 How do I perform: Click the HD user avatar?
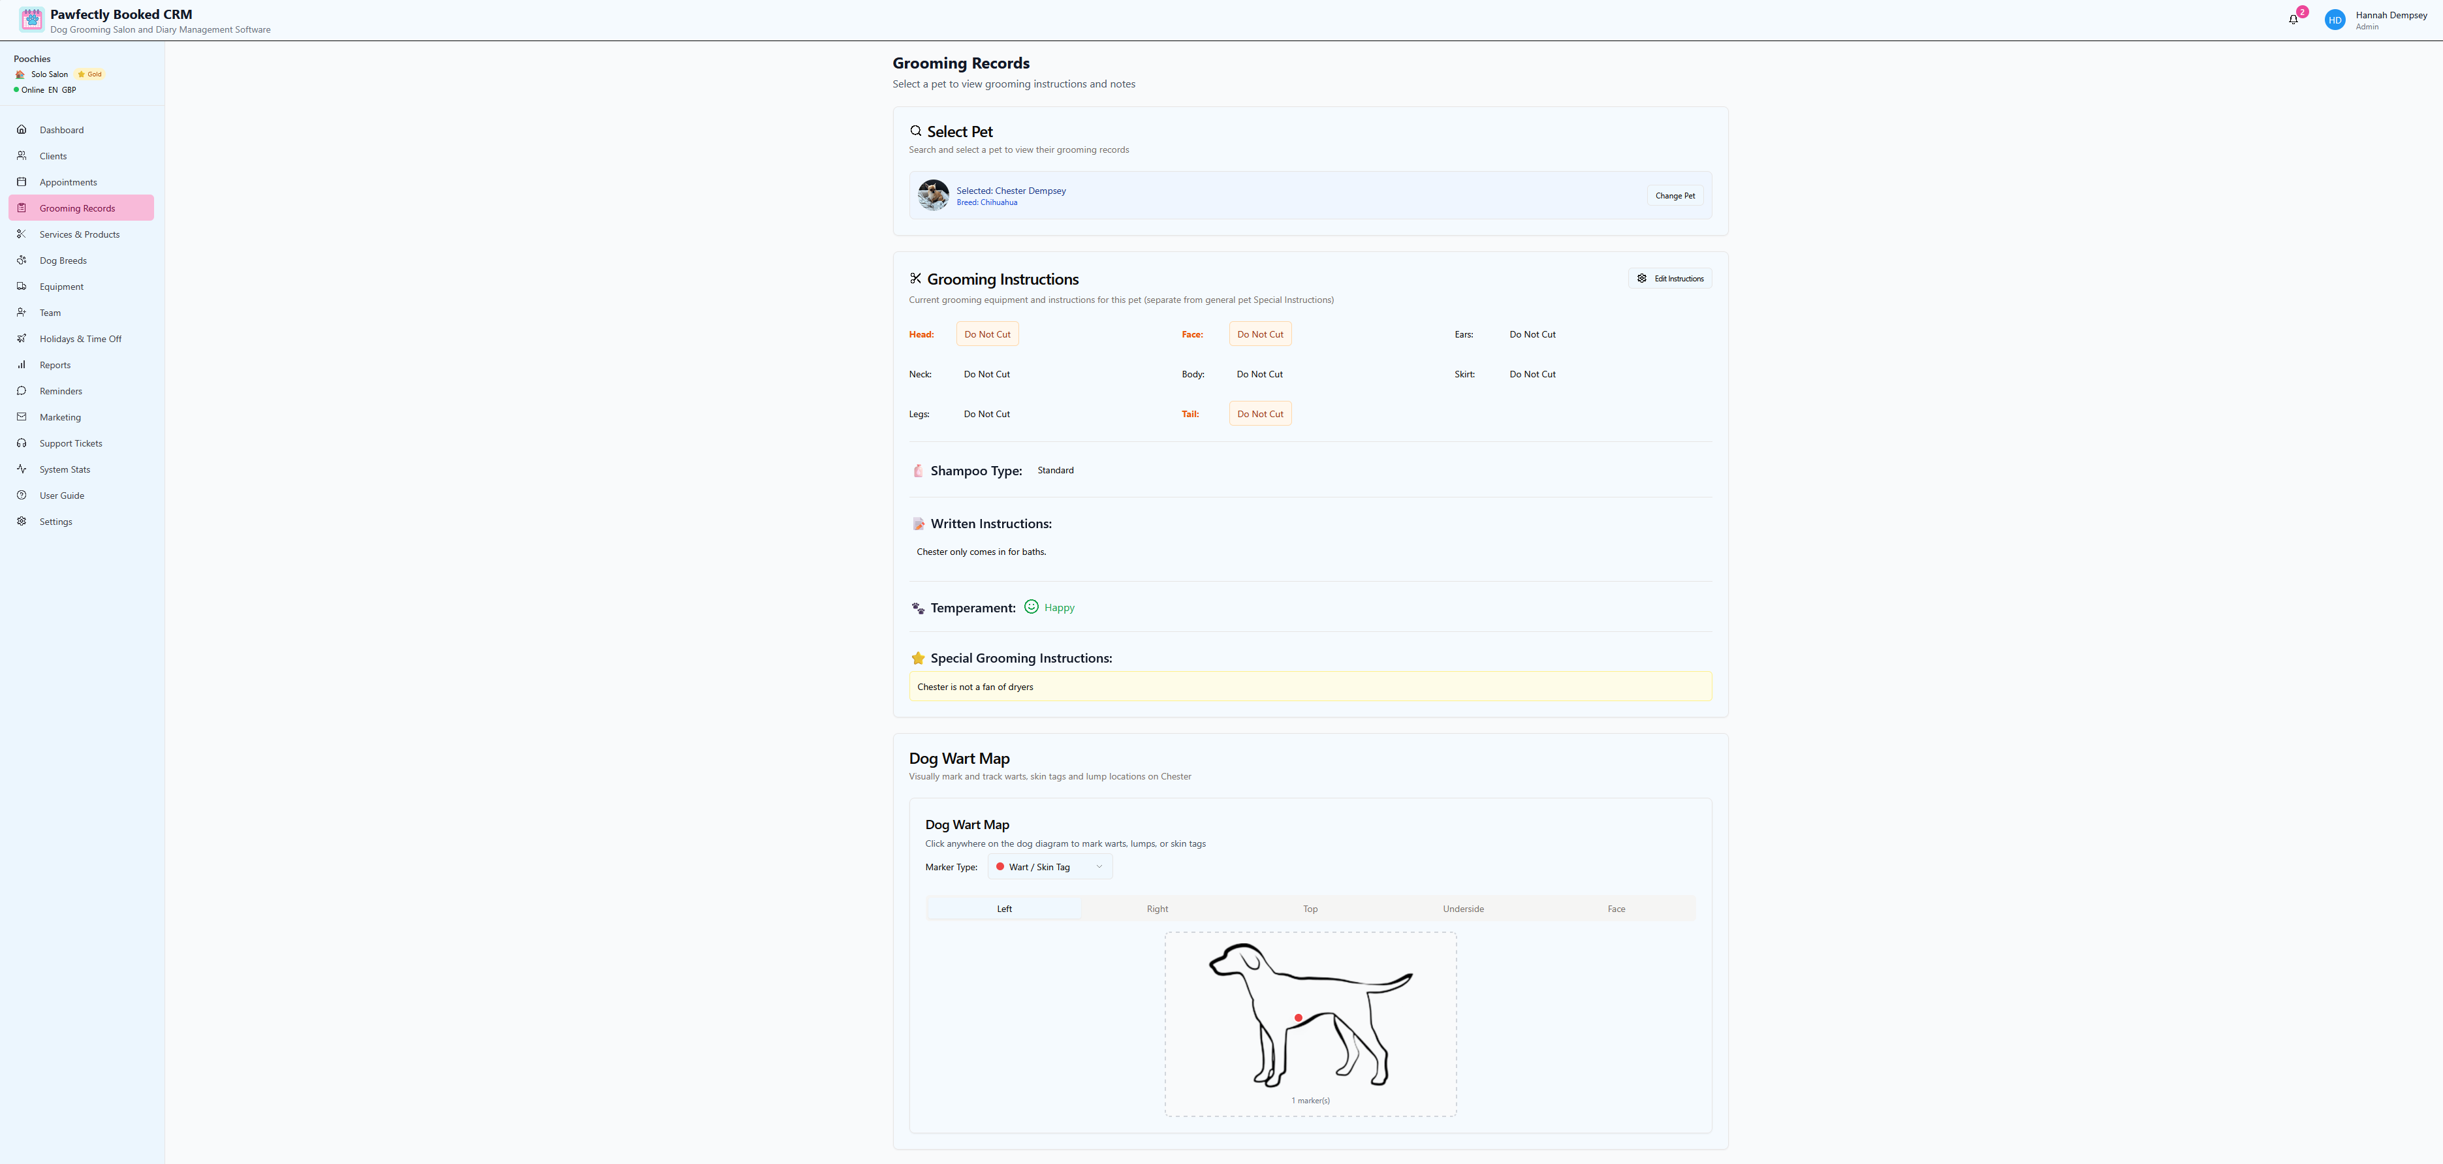[2335, 20]
